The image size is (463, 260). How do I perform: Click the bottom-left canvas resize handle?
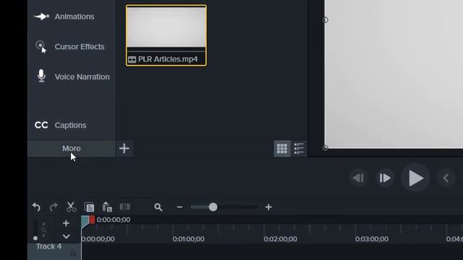325,147
